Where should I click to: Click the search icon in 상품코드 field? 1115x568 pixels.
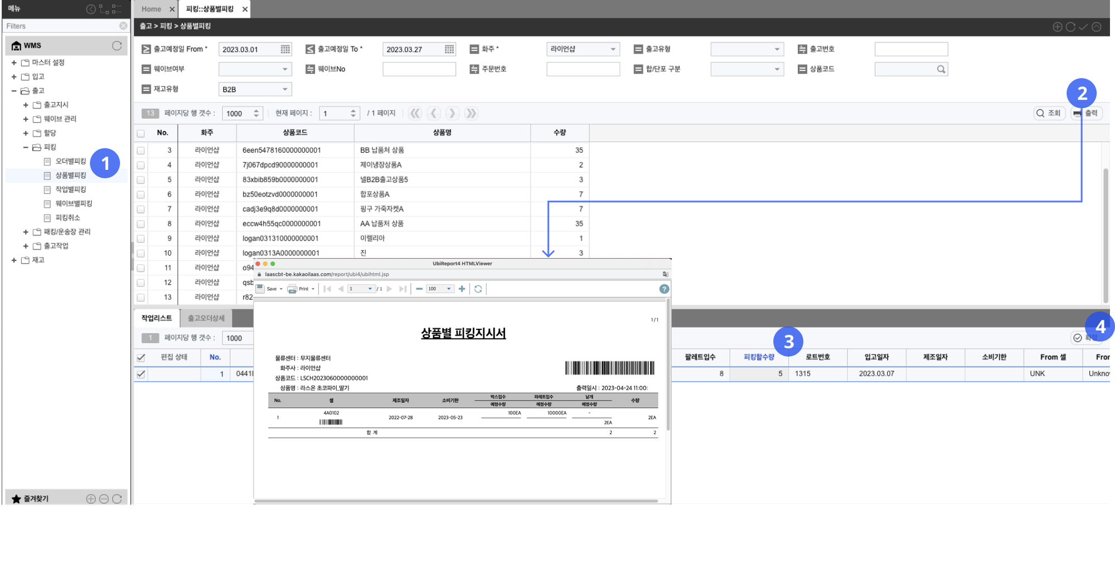(941, 69)
